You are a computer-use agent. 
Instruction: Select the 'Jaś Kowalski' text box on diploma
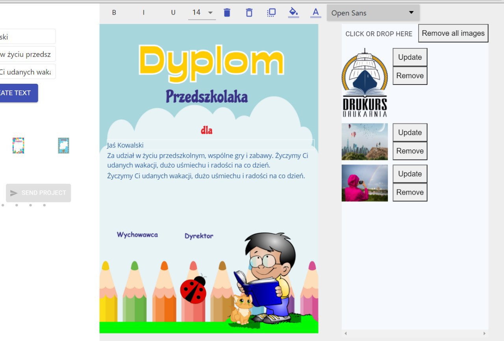pos(211,145)
